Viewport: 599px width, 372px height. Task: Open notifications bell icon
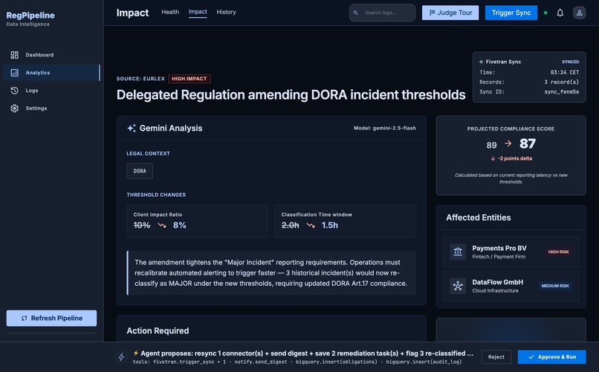[560, 13]
